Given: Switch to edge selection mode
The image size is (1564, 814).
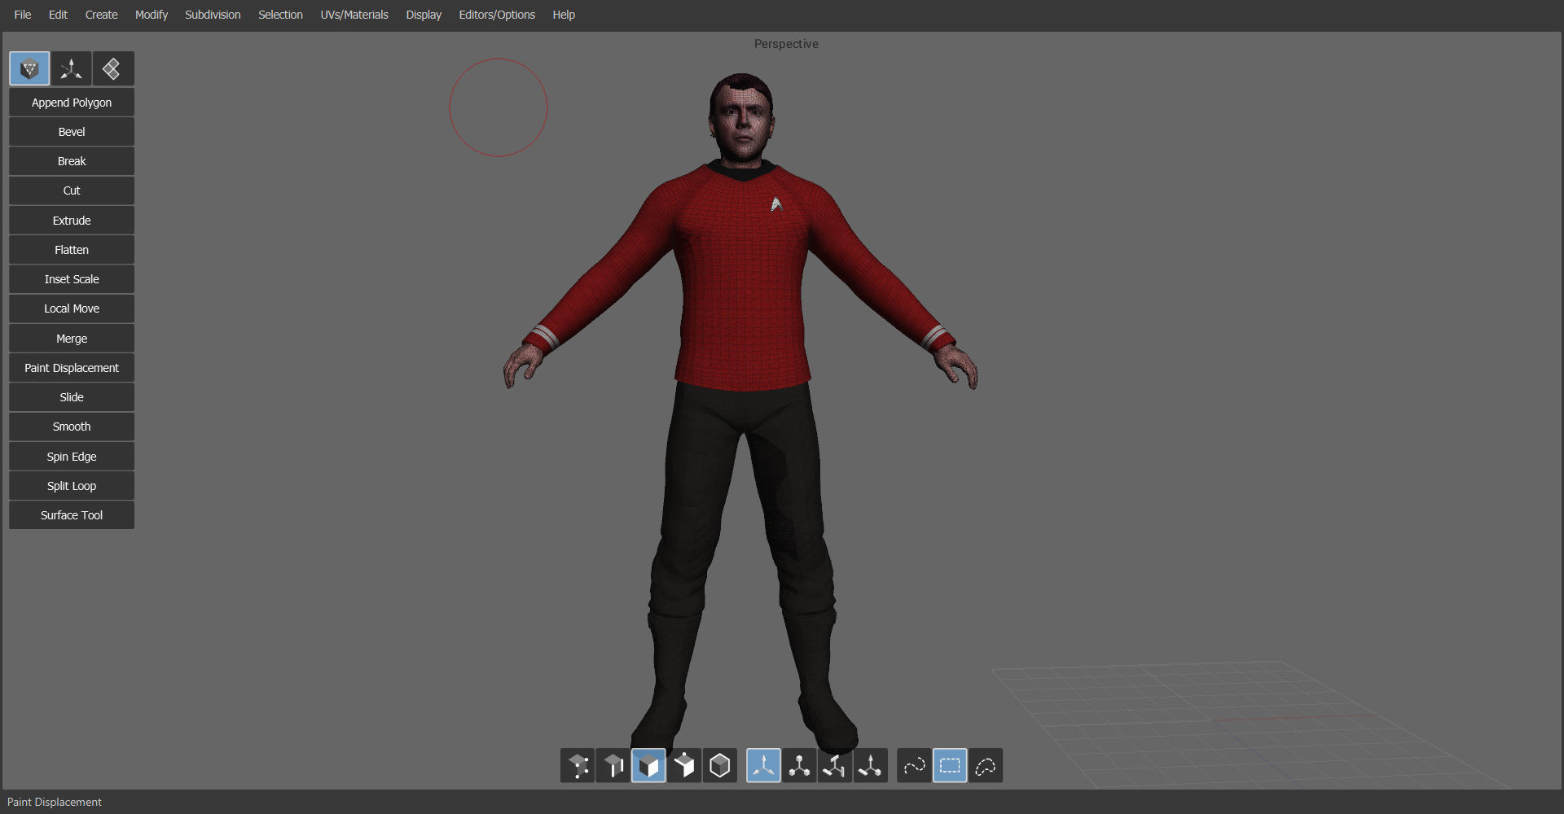Looking at the screenshot, I should click(x=613, y=765).
